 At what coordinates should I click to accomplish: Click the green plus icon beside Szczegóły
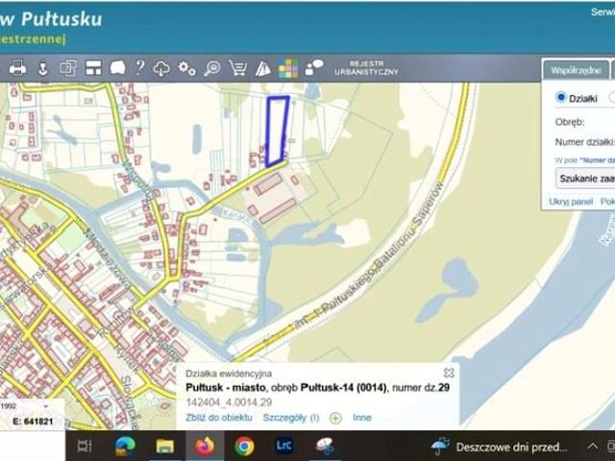coord(335,418)
